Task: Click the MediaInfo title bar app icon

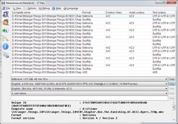Action: point(3,3)
